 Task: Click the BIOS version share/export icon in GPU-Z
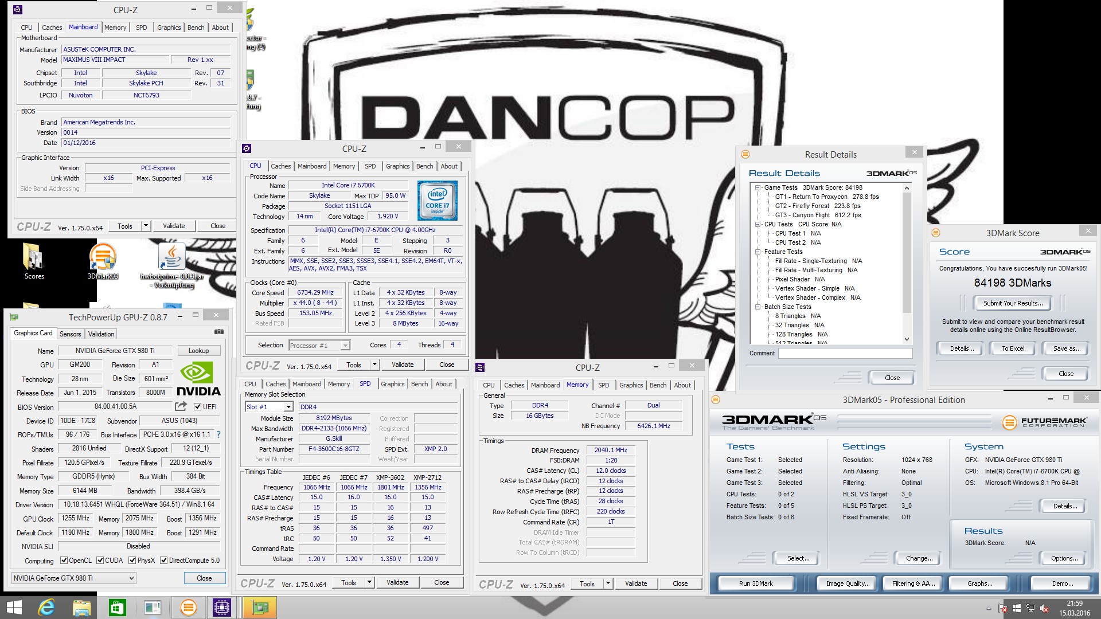[x=181, y=406]
